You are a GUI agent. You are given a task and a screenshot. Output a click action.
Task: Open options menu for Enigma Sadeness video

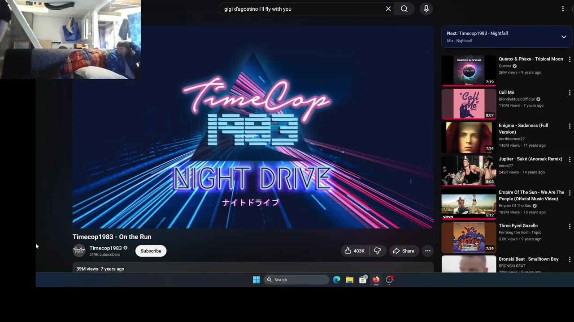tap(570, 126)
